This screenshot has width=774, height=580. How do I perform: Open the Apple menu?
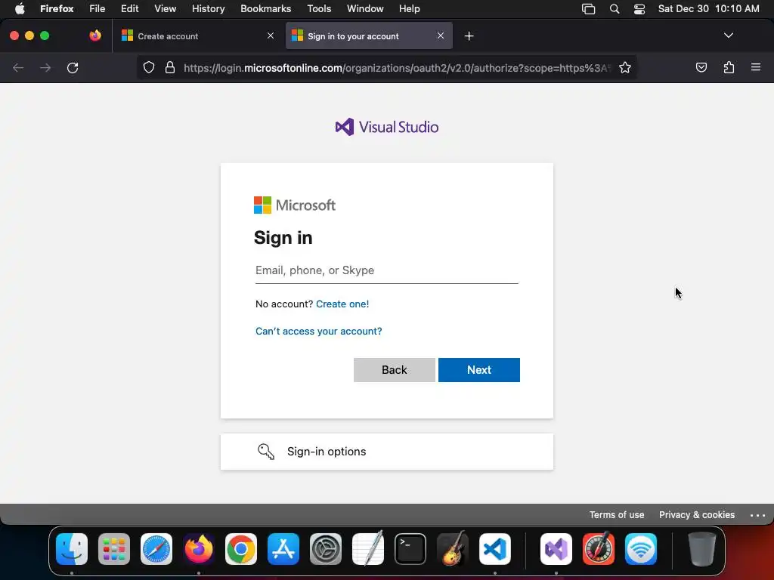click(20, 9)
